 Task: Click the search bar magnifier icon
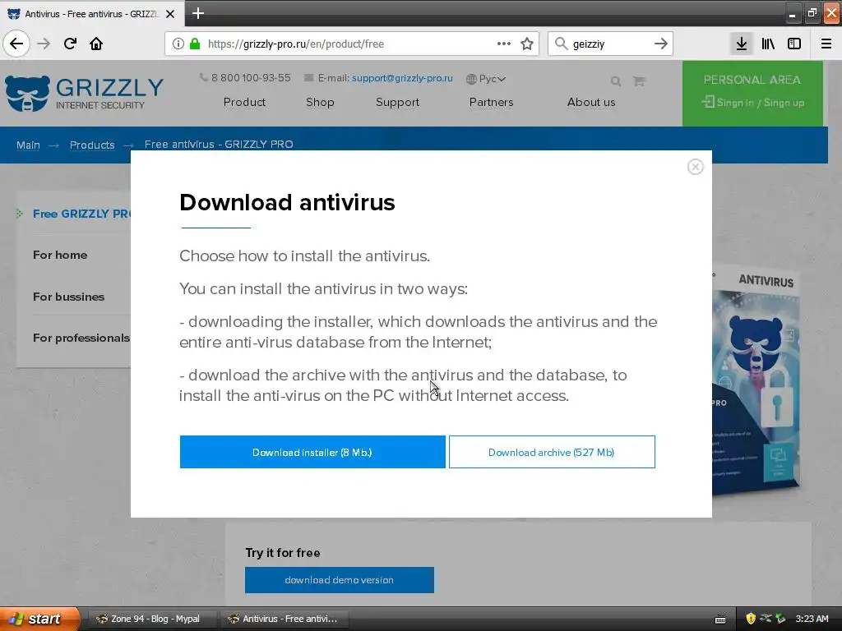(561, 44)
